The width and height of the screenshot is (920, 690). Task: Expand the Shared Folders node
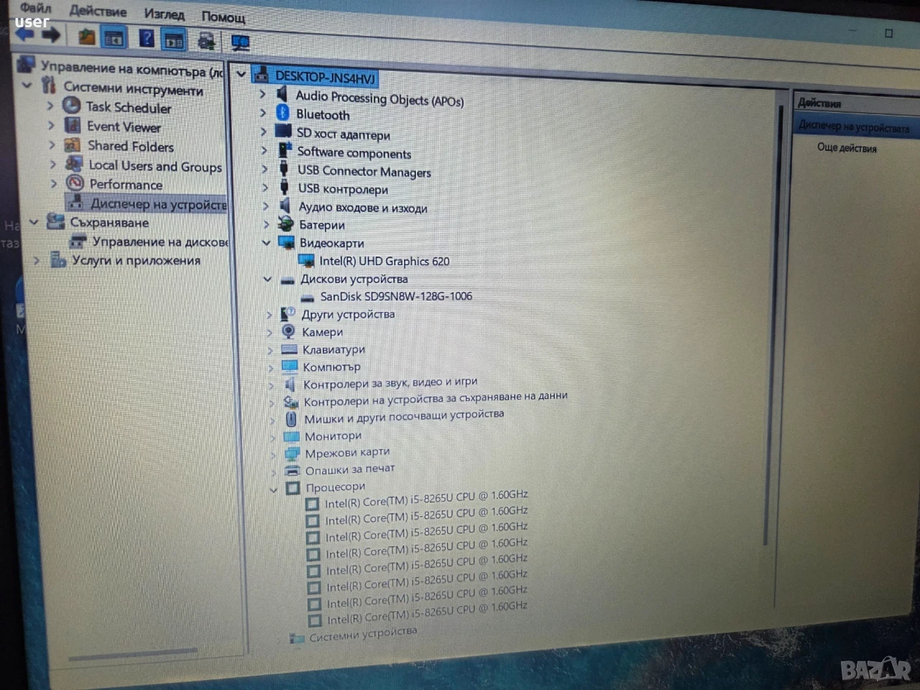52,144
